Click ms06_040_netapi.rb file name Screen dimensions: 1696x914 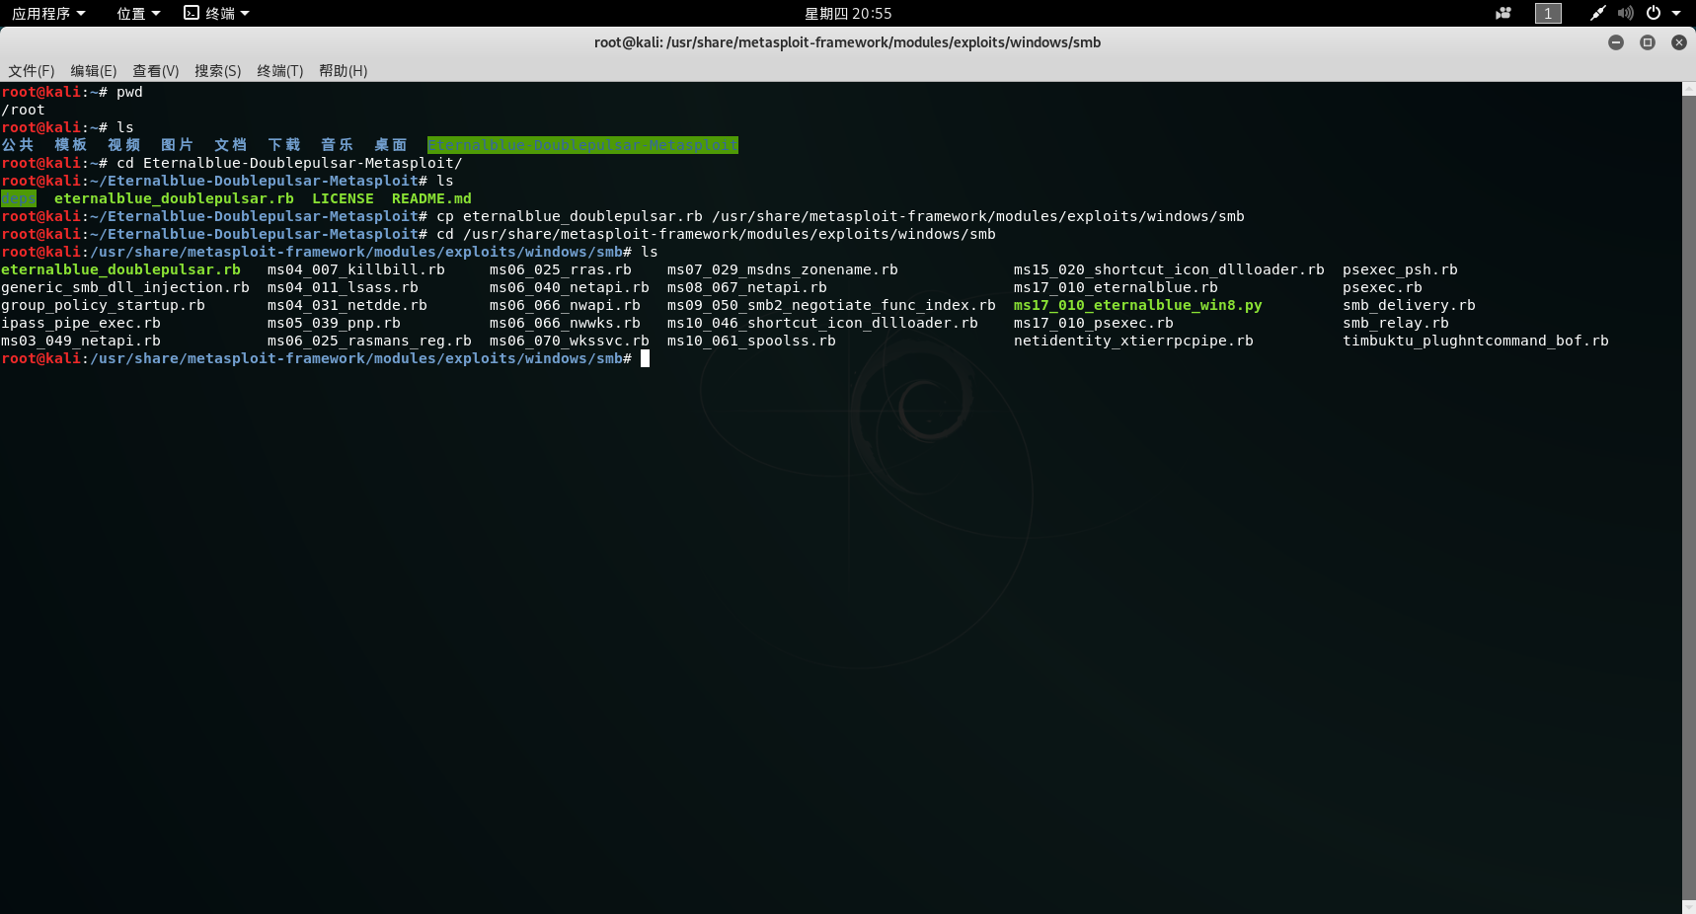coord(570,287)
